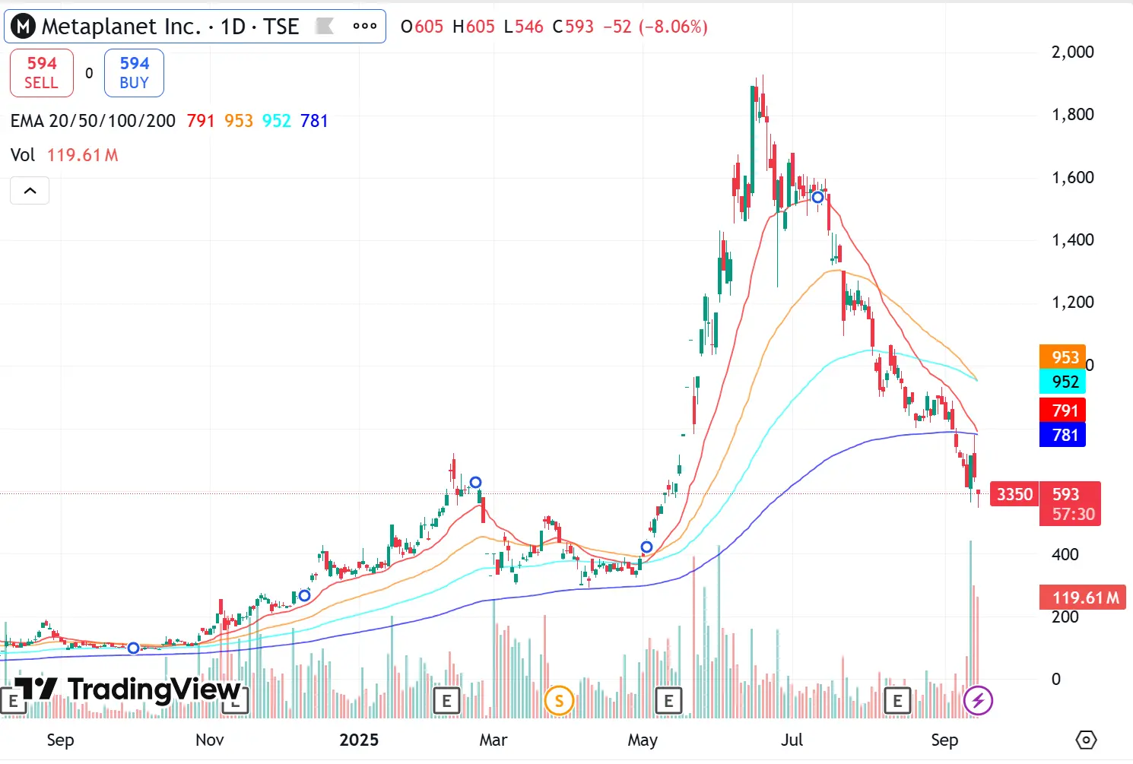Select the Vol indicator legend
Image resolution: width=1133 pixels, height=764 pixels.
pos(23,155)
